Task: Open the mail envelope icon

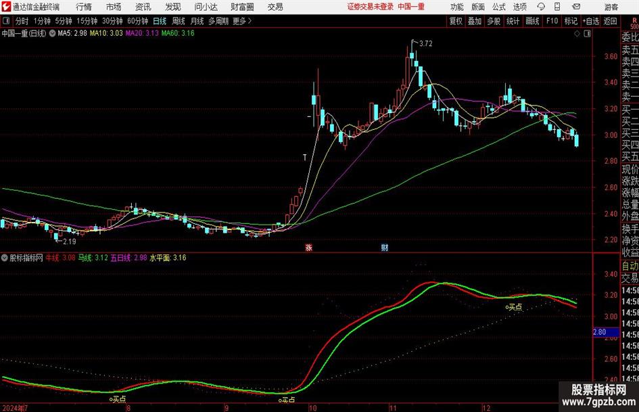Action: click(576, 7)
